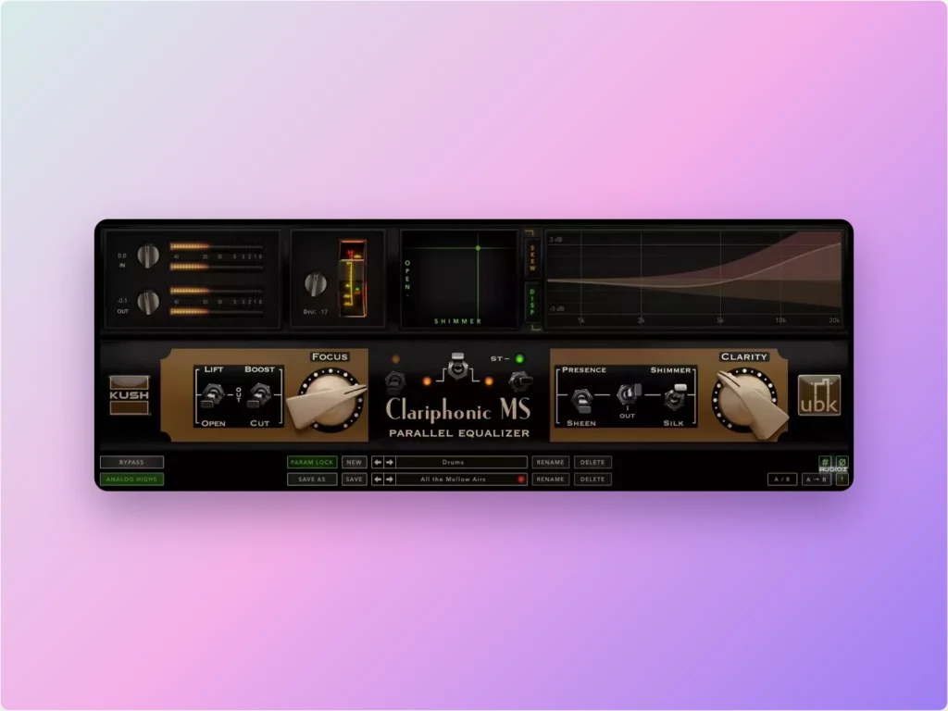
Task: Toggle the Ø phase invert icon
Action: (x=842, y=463)
